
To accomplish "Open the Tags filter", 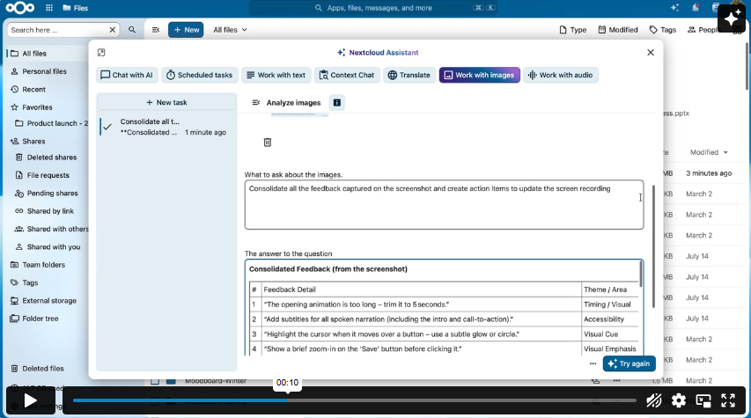I will point(663,30).
